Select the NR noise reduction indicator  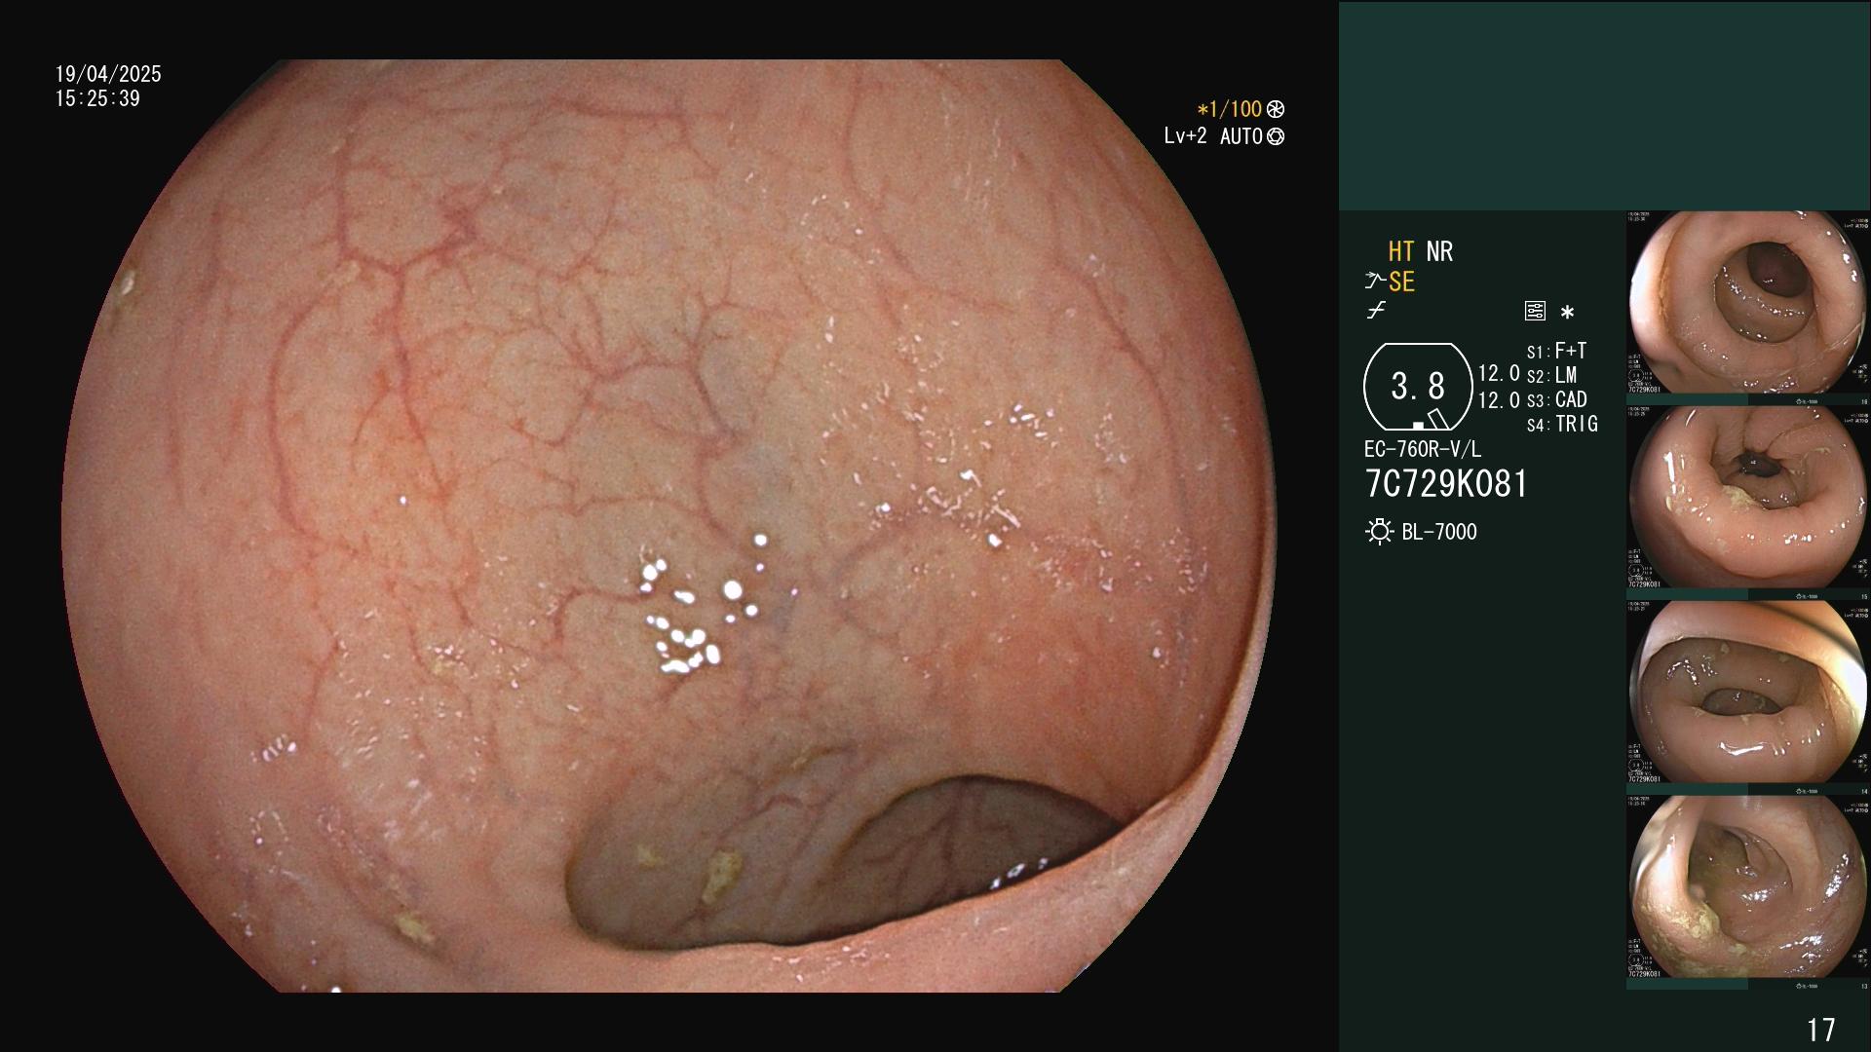point(1439,252)
